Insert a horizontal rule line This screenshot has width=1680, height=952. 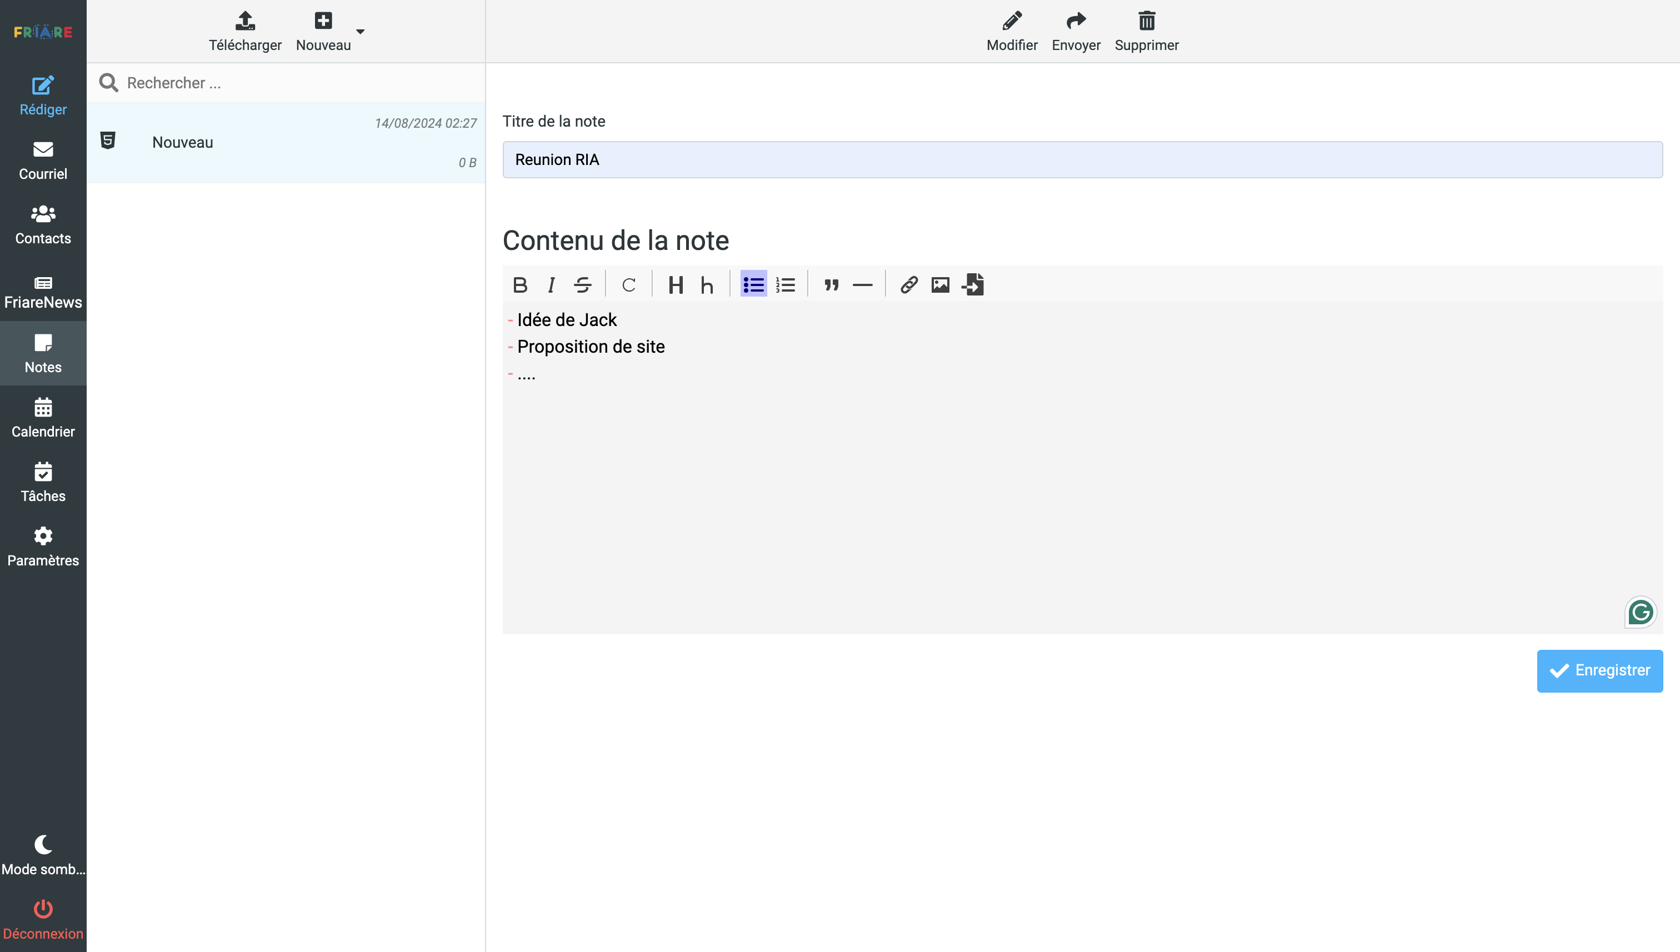pos(863,285)
